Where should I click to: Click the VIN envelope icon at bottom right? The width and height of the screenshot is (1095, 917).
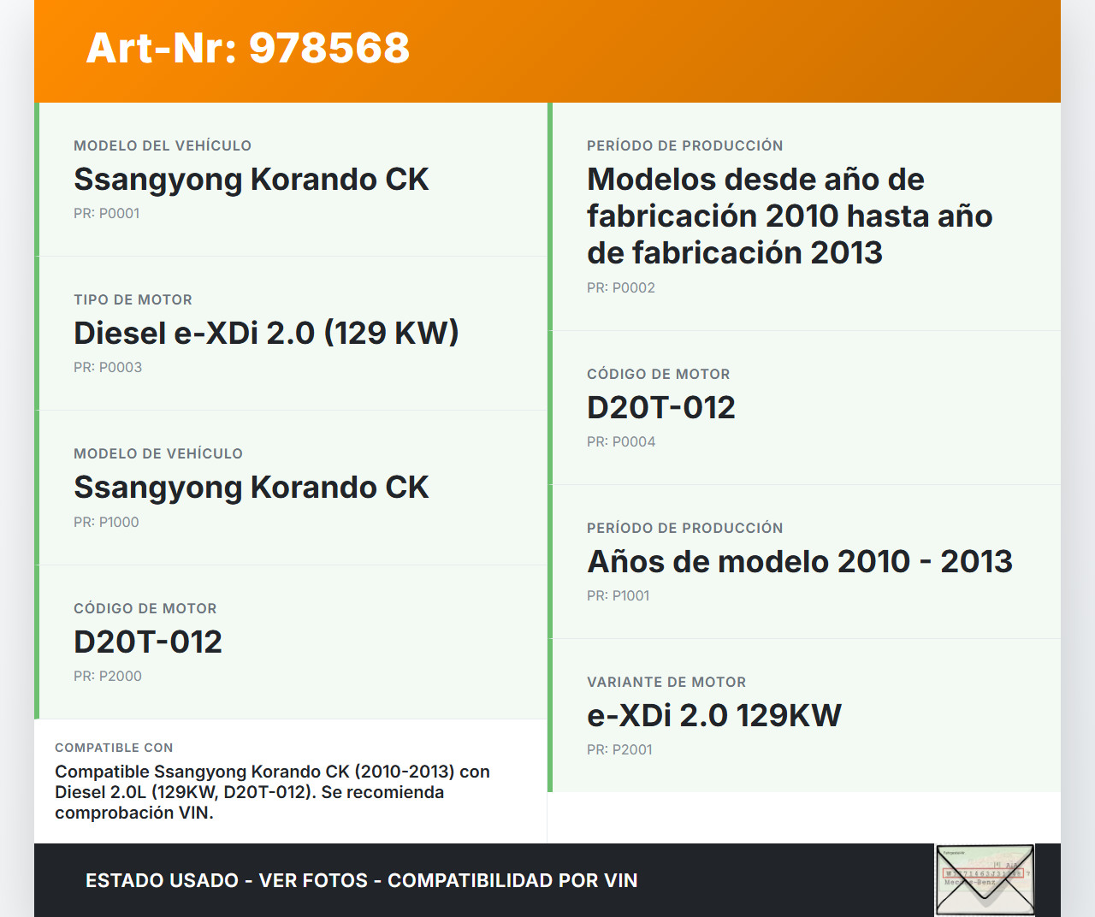[984, 880]
